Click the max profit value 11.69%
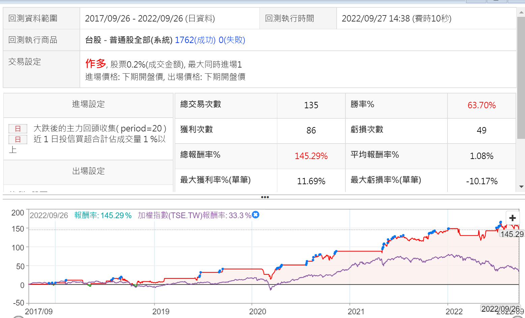This screenshot has width=525, height=318. (x=311, y=181)
